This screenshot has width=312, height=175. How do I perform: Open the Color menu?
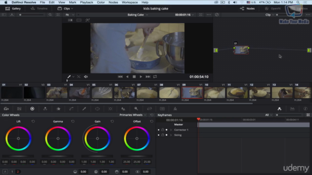click(101, 2)
